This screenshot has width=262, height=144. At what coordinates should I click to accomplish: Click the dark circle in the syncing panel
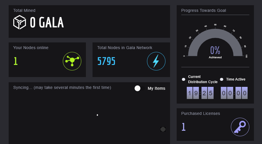(163, 129)
